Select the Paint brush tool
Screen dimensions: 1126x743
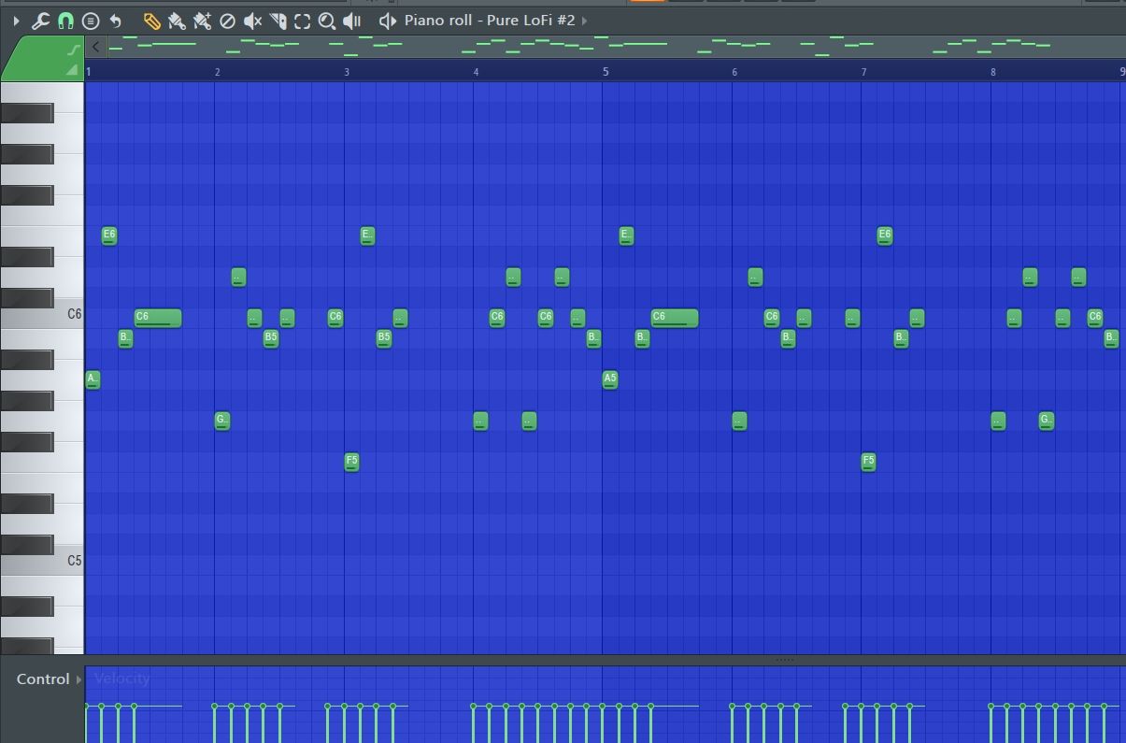pyautogui.click(x=176, y=21)
